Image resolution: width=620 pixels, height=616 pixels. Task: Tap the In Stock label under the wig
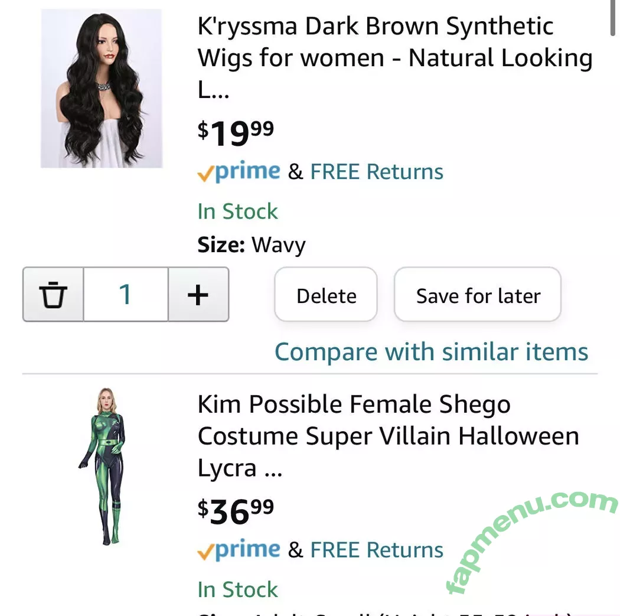click(237, 211)
